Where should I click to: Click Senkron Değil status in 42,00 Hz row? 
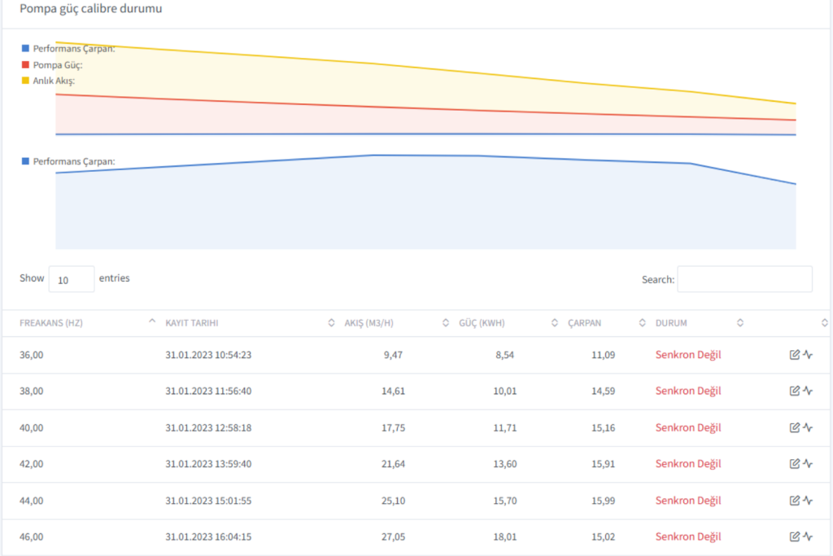pos(688,464)
